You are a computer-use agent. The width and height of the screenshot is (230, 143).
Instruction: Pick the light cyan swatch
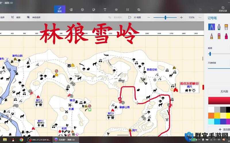click(x=211, y=121)
